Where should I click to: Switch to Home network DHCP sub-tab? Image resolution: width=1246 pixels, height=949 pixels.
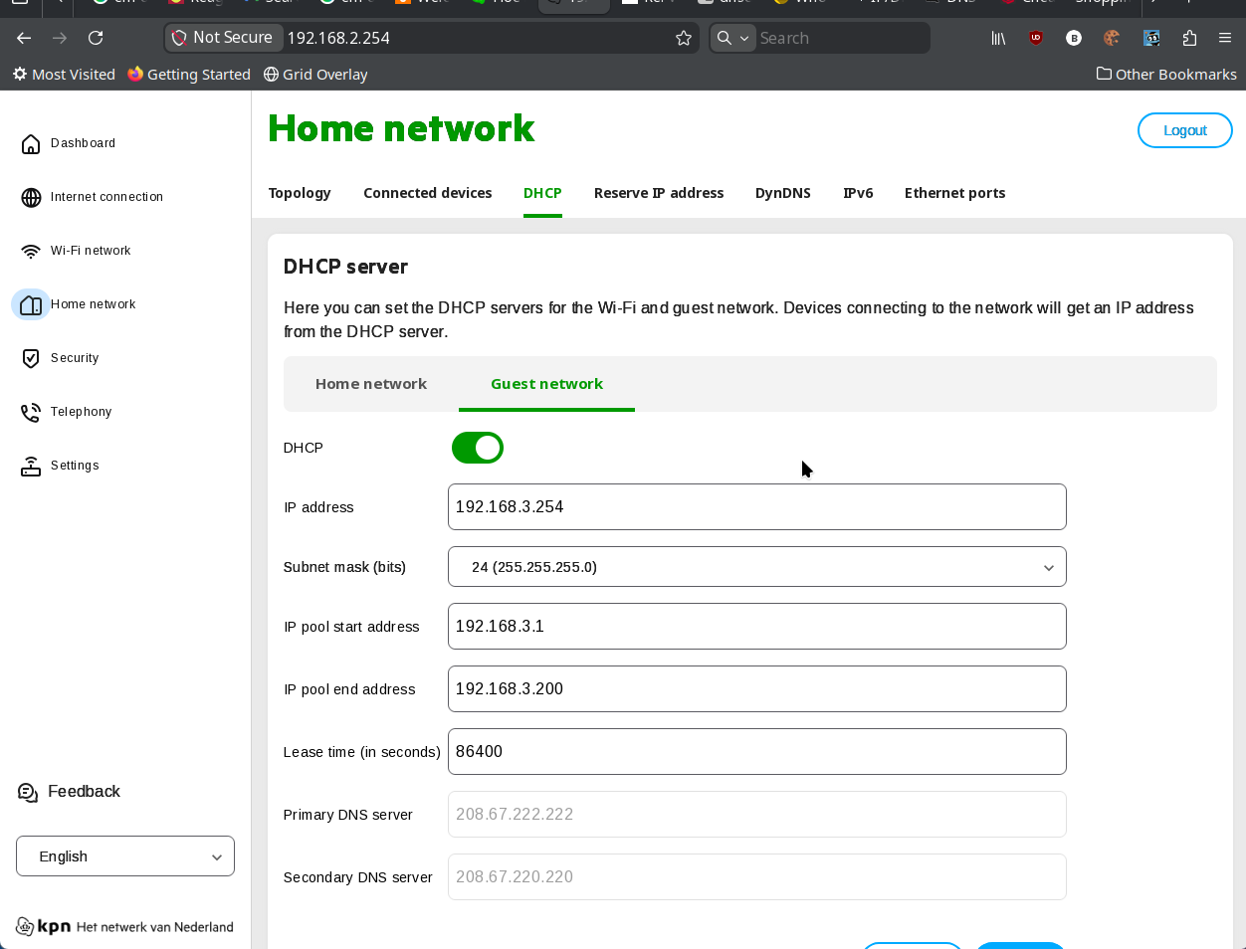[371, 384]
